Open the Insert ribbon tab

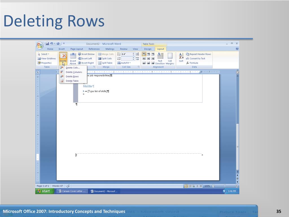pos(62,49)
